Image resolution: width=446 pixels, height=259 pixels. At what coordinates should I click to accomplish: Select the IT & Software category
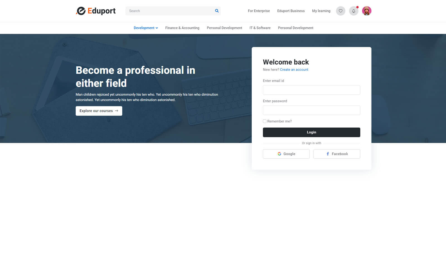(260, 28)
